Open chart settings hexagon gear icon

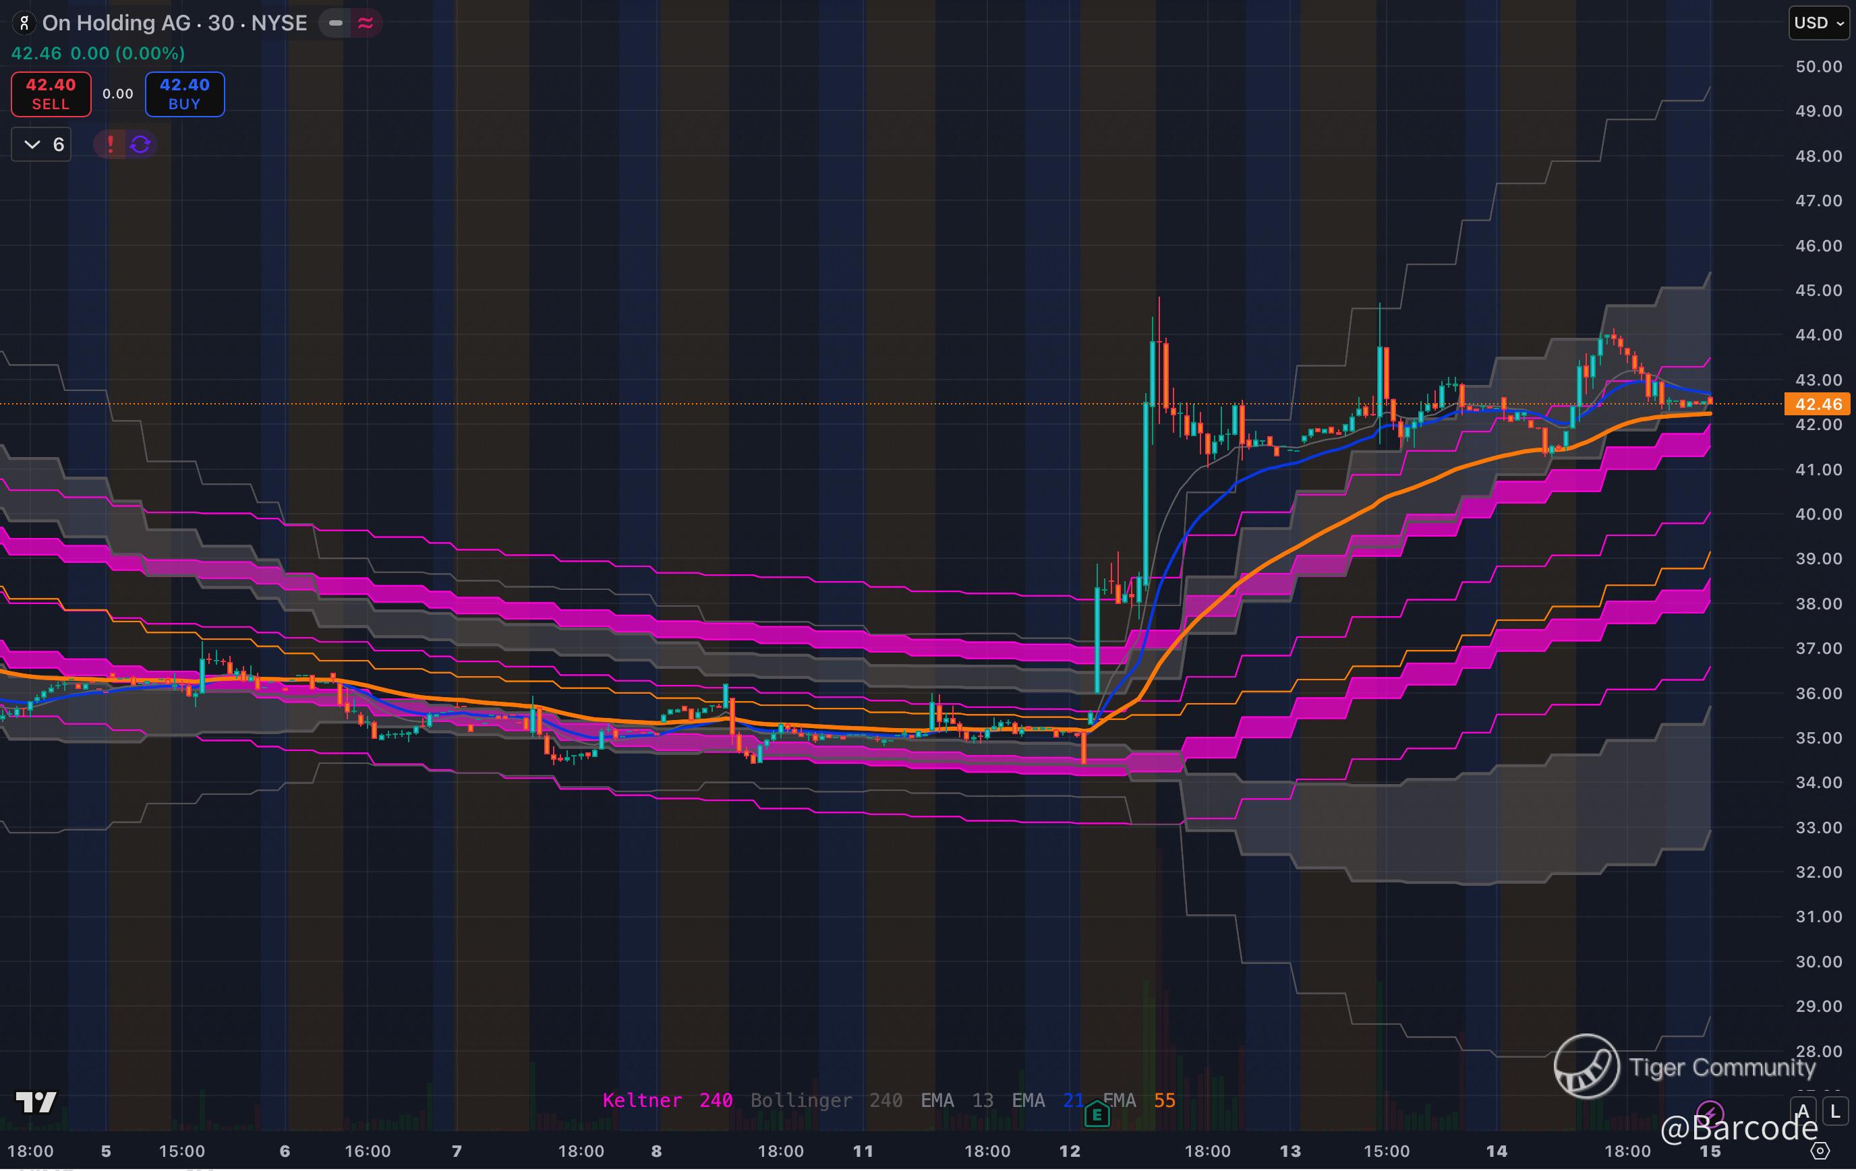coord(1820,1151)
